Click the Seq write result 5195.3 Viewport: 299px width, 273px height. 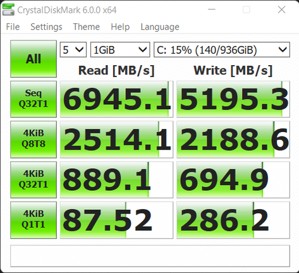[233, 99]
